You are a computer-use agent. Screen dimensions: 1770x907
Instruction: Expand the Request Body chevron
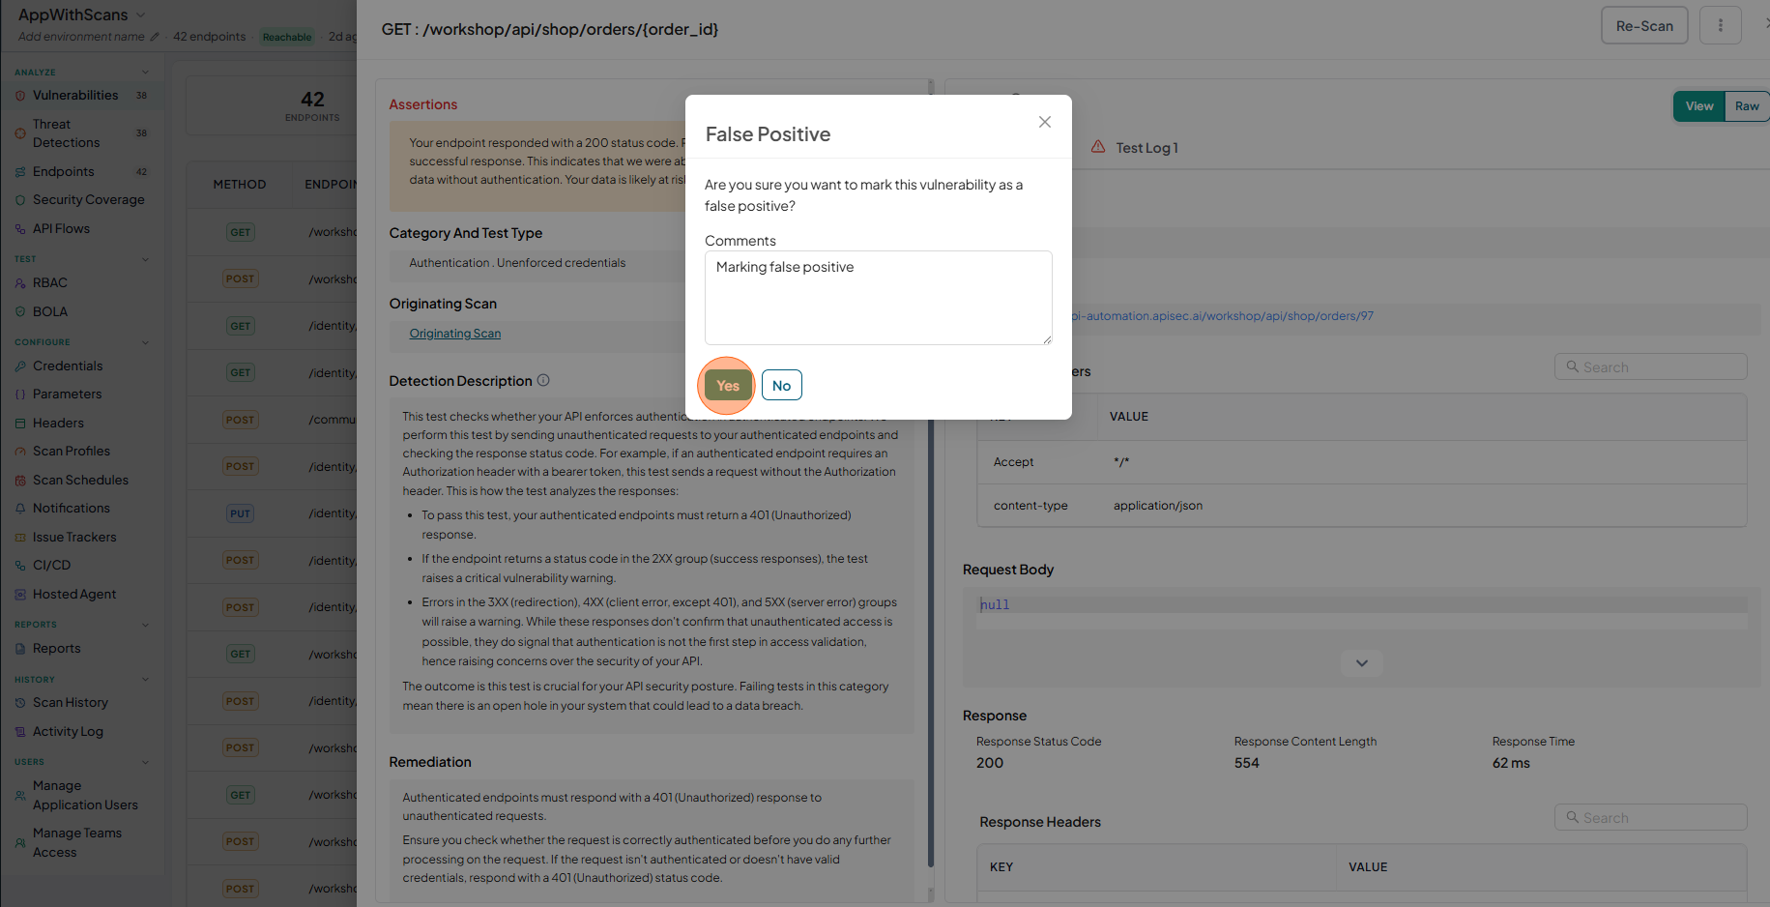(x=1361, y=663)
